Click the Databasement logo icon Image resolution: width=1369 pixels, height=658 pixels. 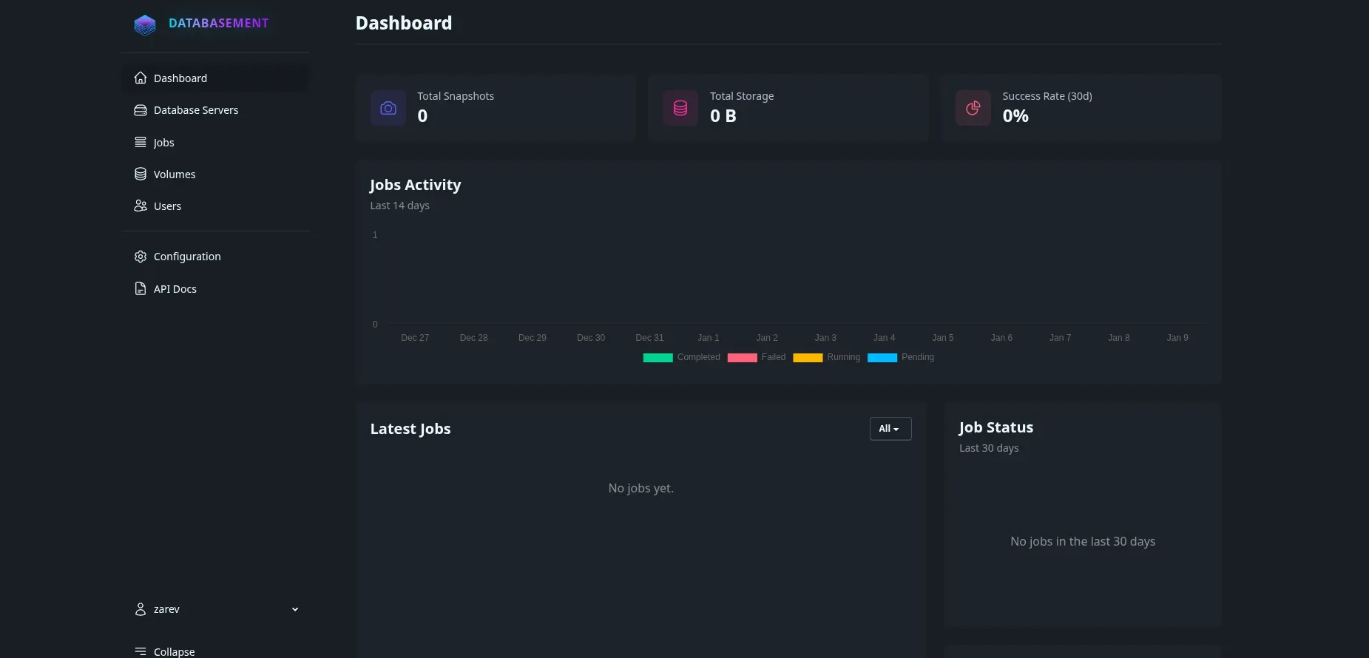coord(145,24)
